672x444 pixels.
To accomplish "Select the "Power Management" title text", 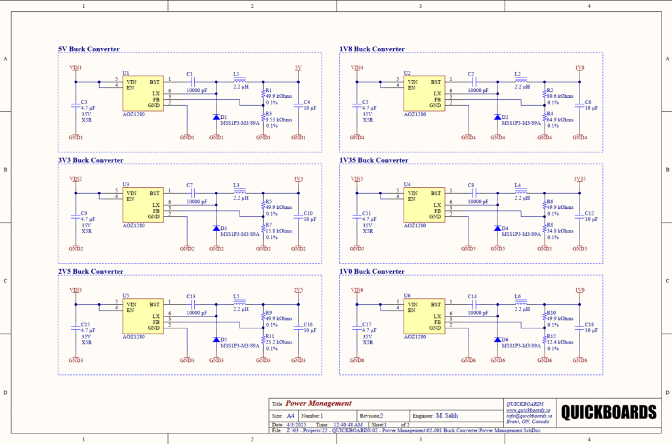I will point(318,403).
